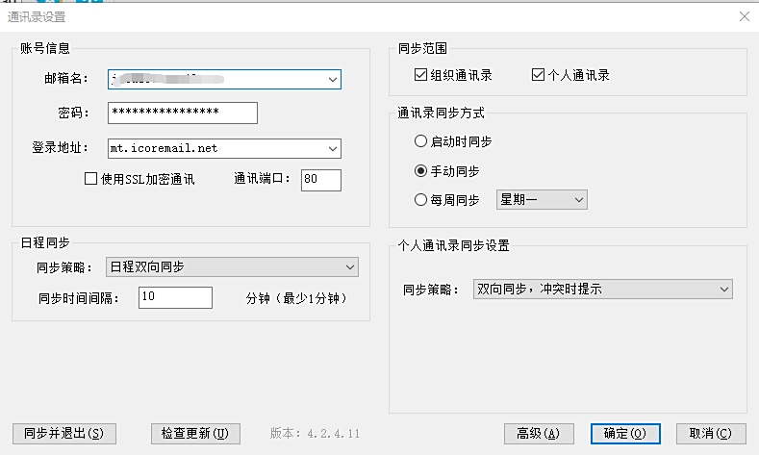
Task: Expand the 登录地址 server dropdown
Action: pyautogui.click(x=333, y=148)
